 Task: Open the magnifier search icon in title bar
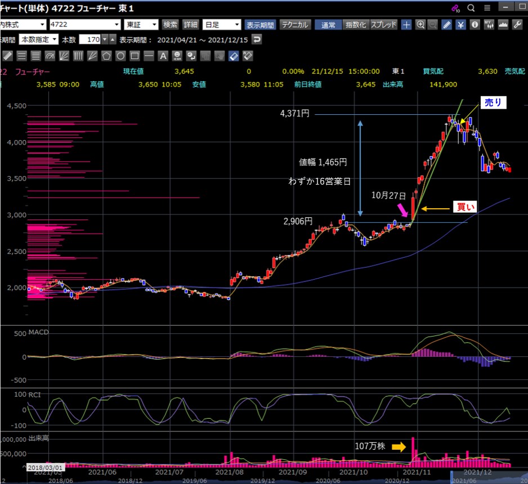point(471,8)
